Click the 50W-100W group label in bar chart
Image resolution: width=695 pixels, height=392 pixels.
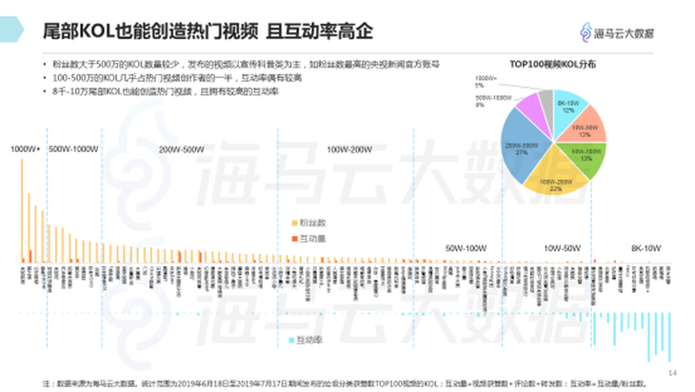coord(466,248)
